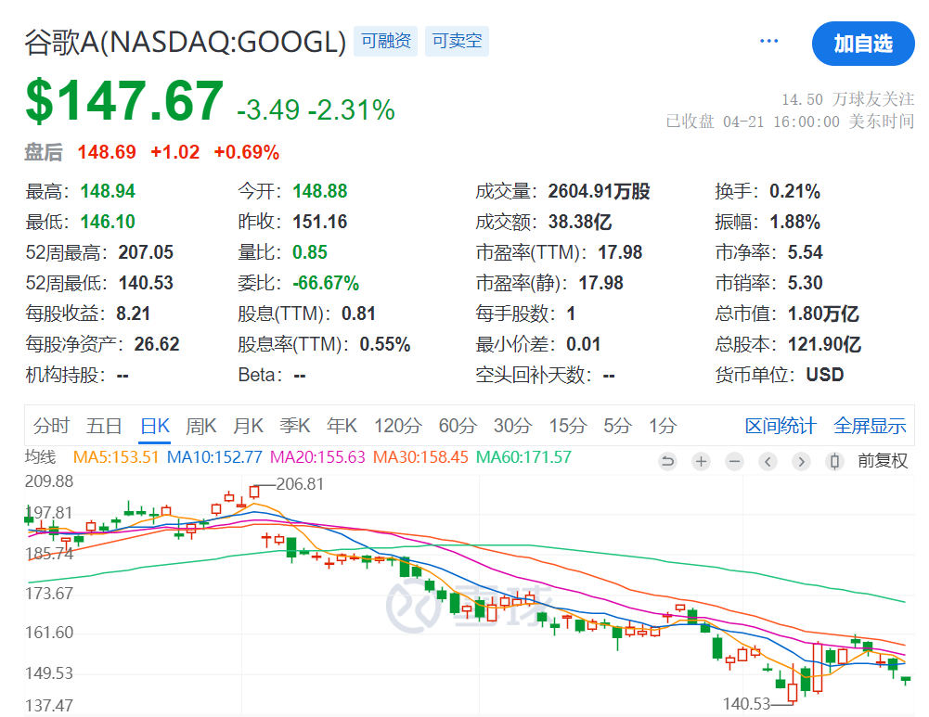This screenshot has width=929, height=717.
Task: Switch to 1分 interval tab
Action: point(663,426)
